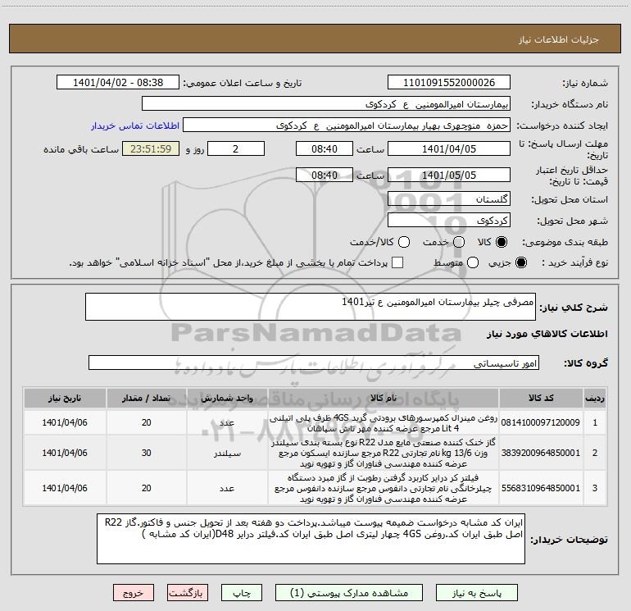631x611 pixels.
Task: Click the ردیف column header
Action: pyautogui.click(x=594, y=398)
